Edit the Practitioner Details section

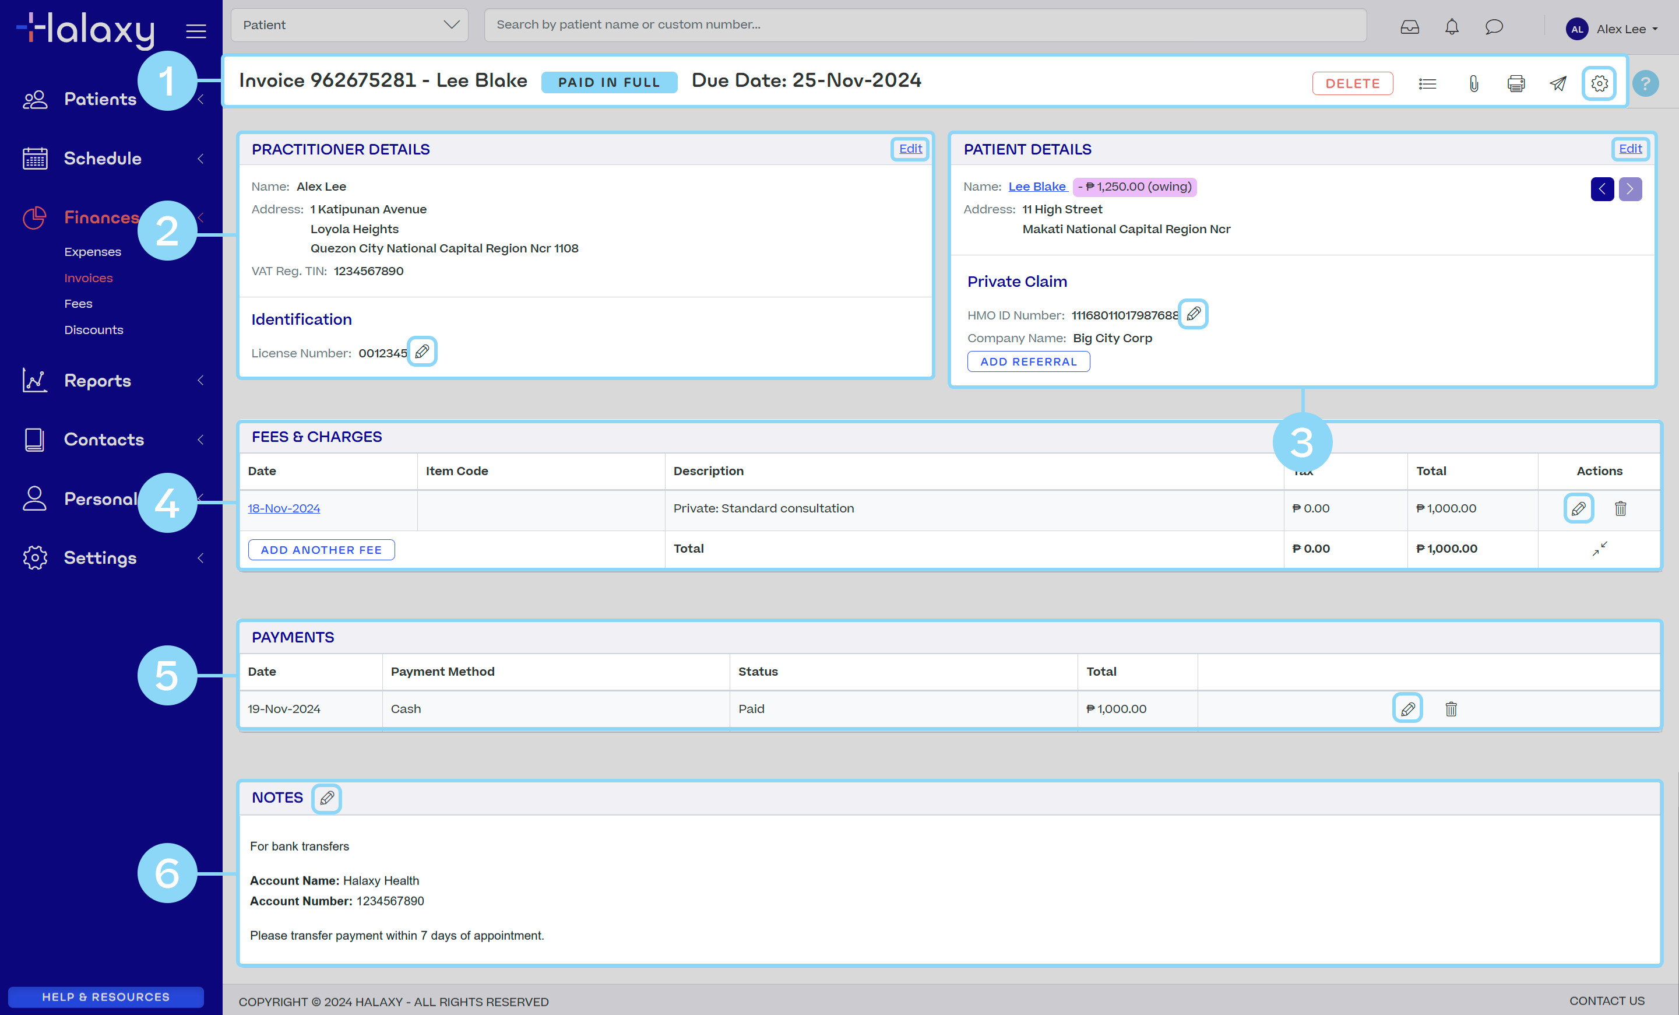tap(910, 149)
